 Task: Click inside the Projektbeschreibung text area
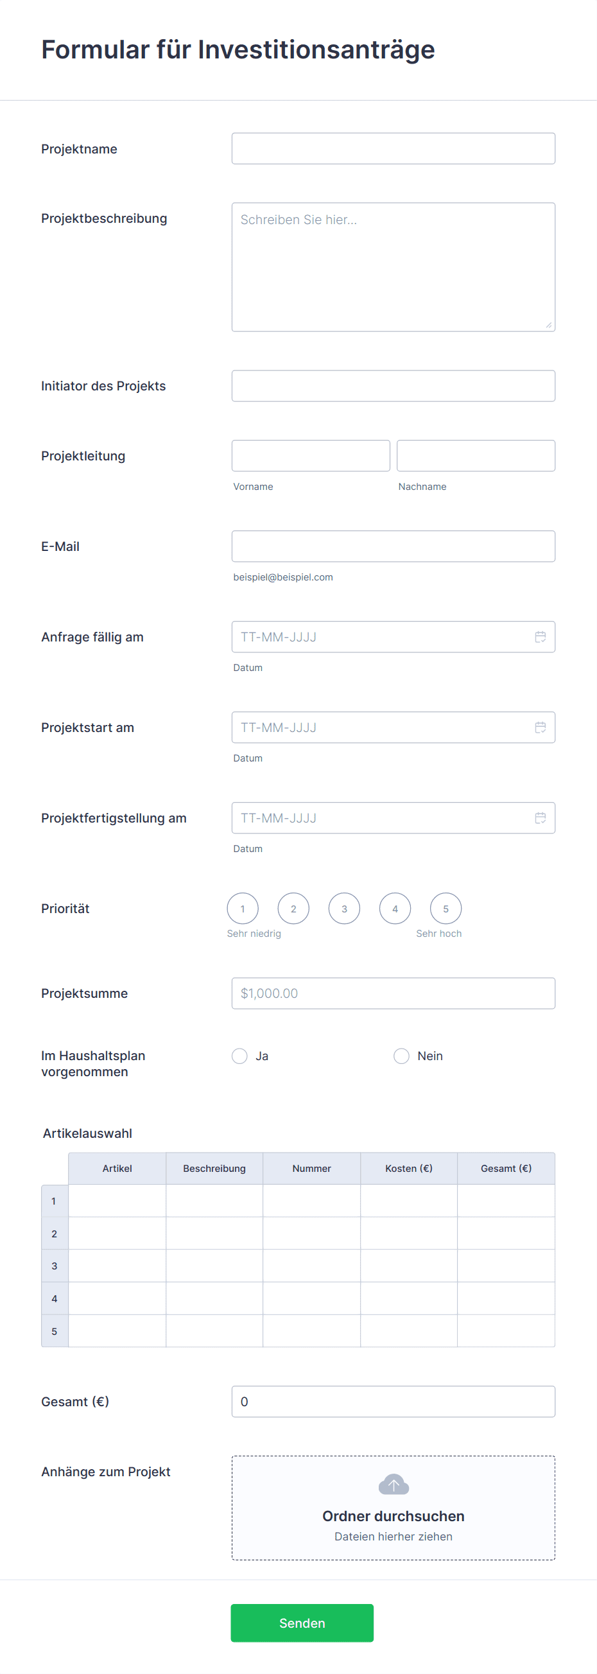393,266
